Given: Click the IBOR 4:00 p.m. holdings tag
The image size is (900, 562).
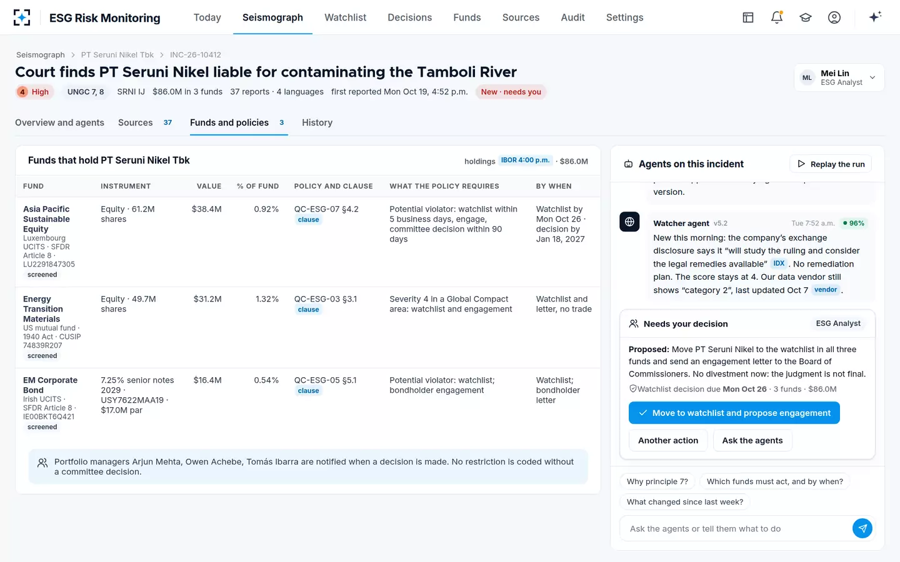Looking at the screenshot, I should click(x=525, y=160).
